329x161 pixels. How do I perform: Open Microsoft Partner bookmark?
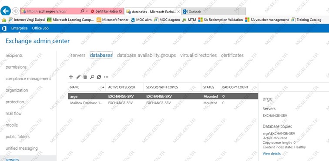112,20
